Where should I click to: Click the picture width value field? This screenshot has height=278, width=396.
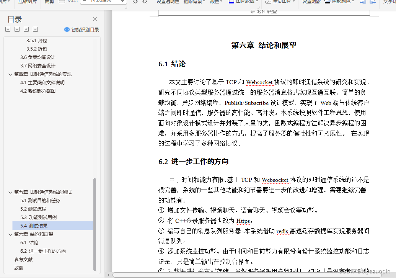pos(103,2)
